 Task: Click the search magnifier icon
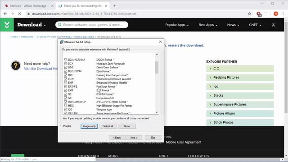[x=59, y=25]
